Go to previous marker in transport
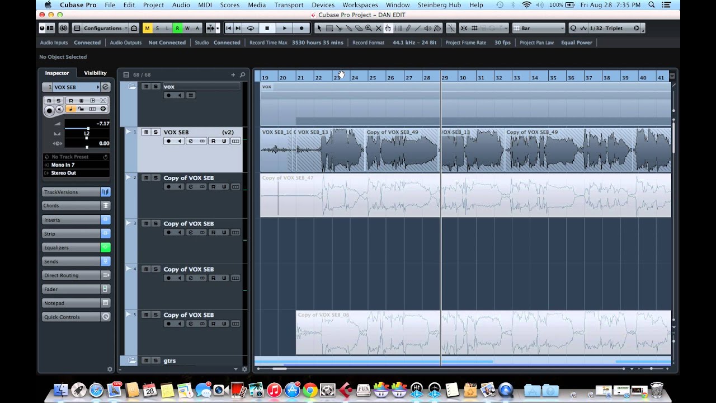Image resolution: width=716 pixels, height=403 pixels. (x=229, y=28)
